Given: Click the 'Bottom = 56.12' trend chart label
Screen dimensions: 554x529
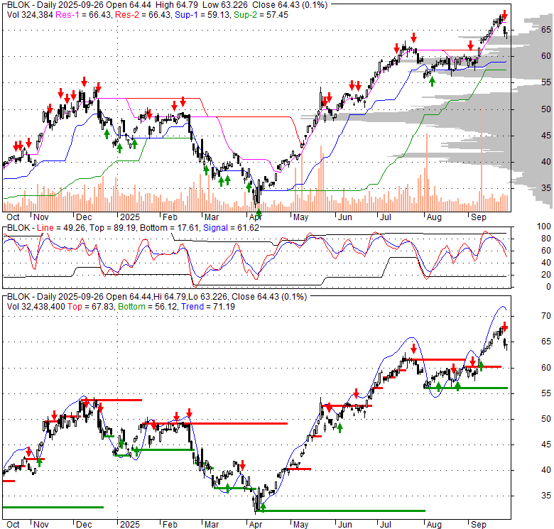Looking at the screenshot, I should pyautogui.click(x=148, y=307).
